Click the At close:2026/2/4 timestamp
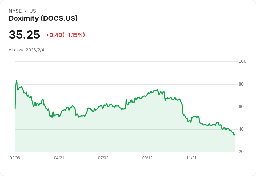The width and height of the screenshot is (256, 176). [26, 50]
